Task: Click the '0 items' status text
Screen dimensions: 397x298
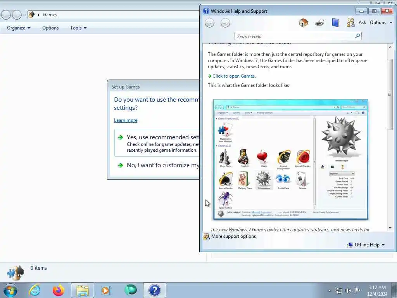Action: tap(38, 268)
